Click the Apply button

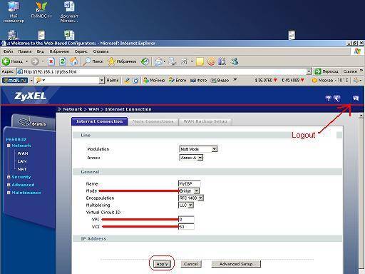[162, 264]
